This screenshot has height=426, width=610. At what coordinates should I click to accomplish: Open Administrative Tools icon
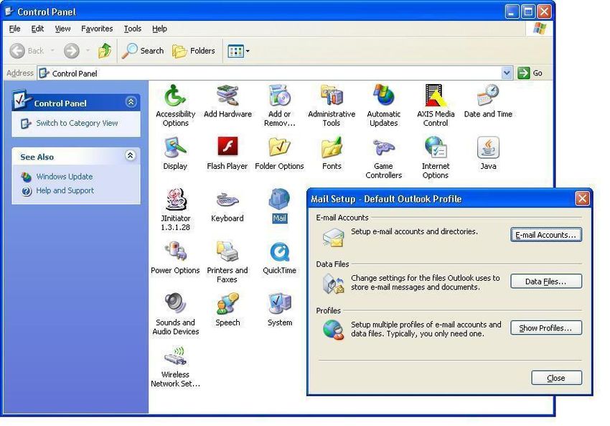pyautogui.click(x=332, y=105)
